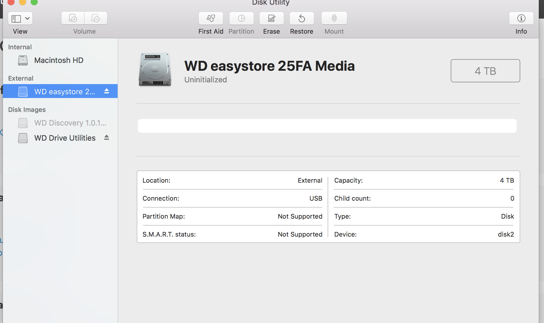Click the Partition toolbar icon
The height and width of the screenshot is (323, 544).
[242, 18]
